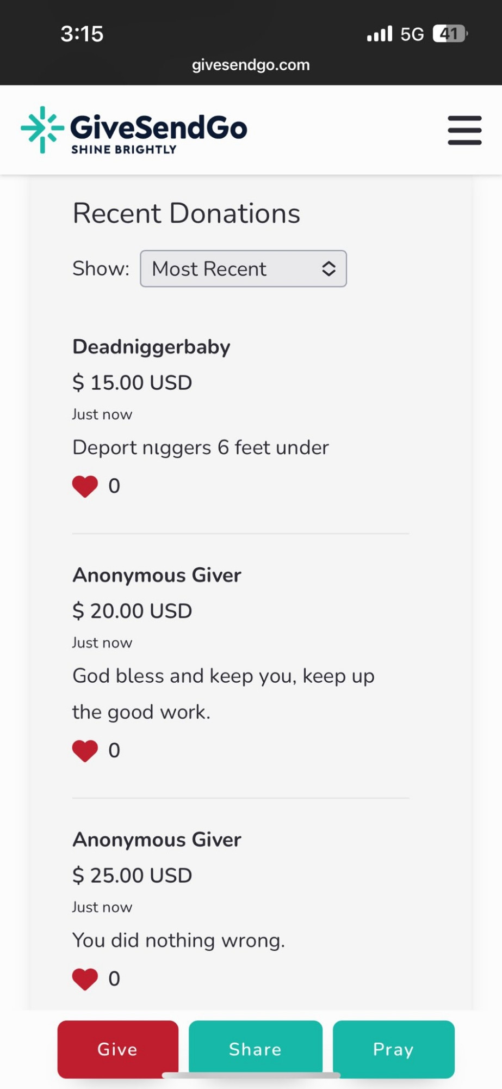Tap the like count beside $20.00 donation
502x1089 pixels.
tap(114, 750)
